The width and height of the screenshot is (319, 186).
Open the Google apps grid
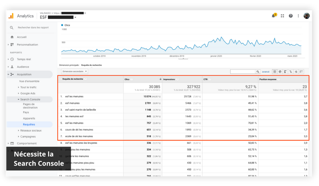[282, 16]
